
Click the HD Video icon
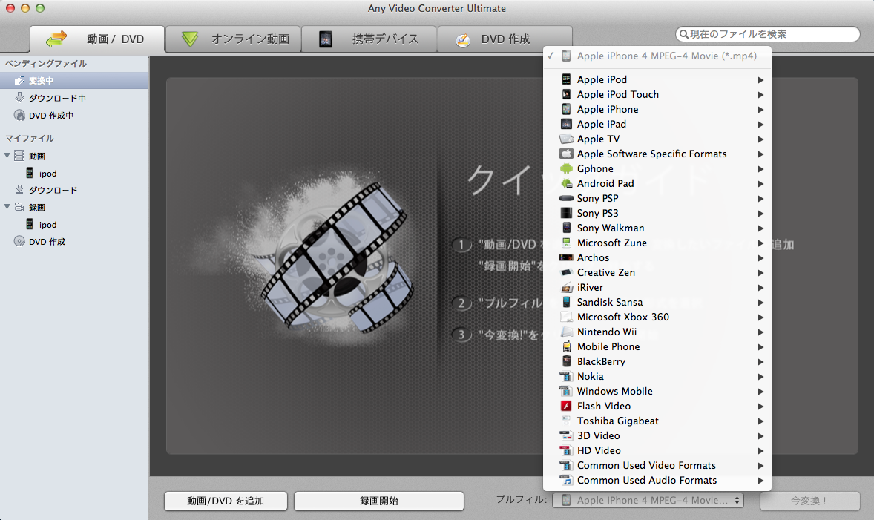coord(566,450)
